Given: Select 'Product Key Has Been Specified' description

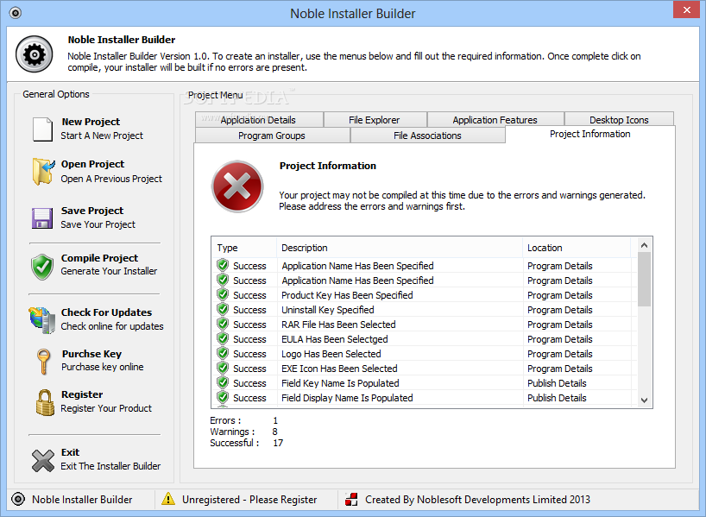Looking at the screenshot, I should (347, 295).
